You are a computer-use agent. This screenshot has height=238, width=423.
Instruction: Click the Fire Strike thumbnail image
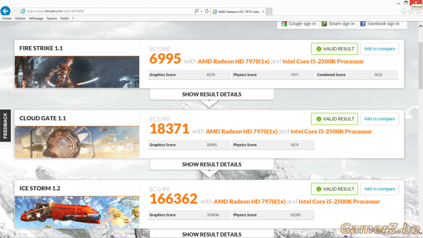77,72
